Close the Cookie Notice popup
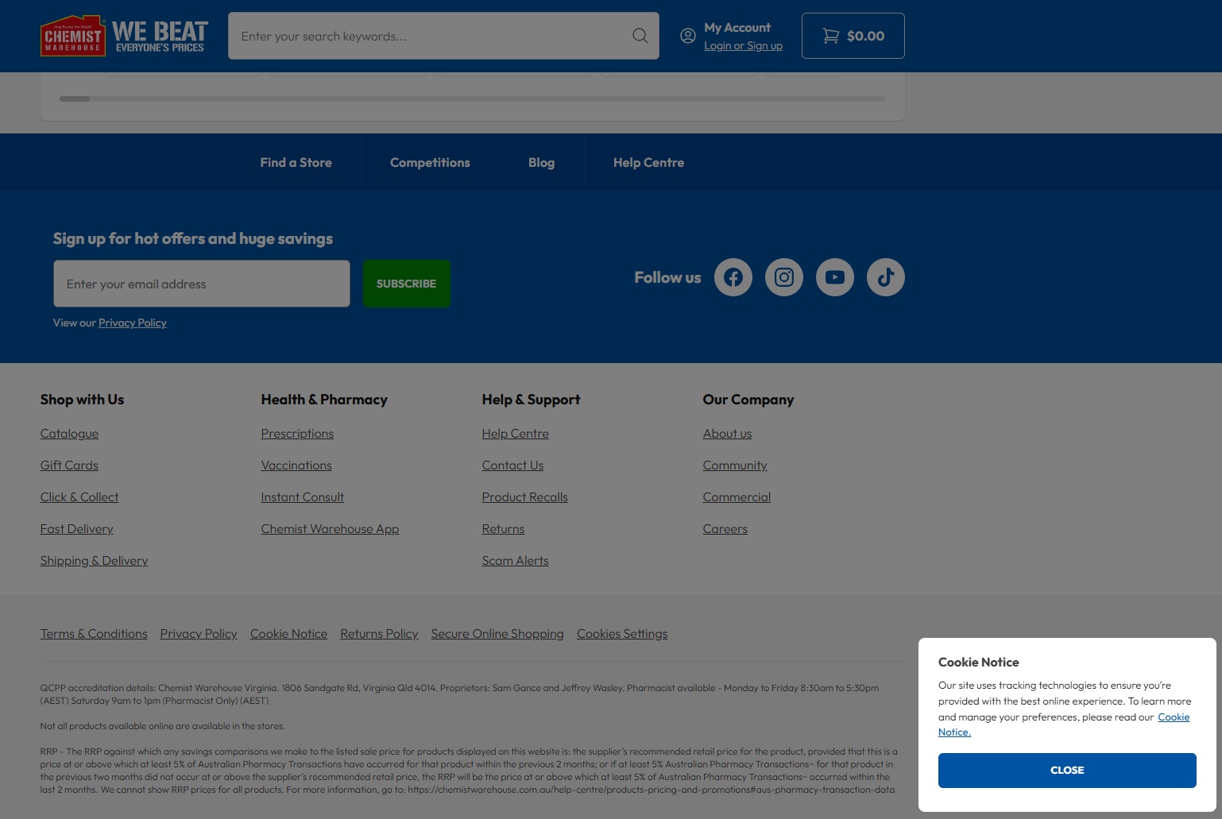This screenshot has width=1222, height=819. tap(1066, 771)
